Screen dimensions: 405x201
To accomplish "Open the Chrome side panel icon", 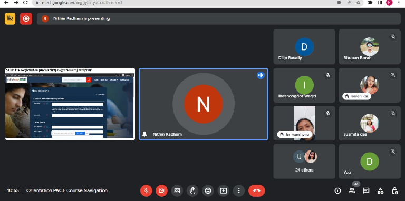I will point(380,2).
